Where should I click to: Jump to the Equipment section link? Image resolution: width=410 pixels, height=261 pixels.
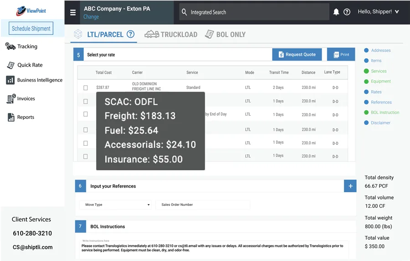(x=381, y=82)
